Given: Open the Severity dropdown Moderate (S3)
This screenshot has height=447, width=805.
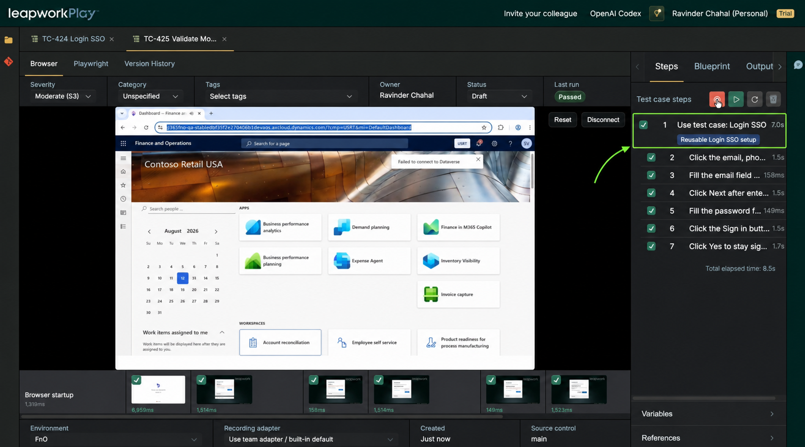Looking at the screenshot, I should pos(63,97).
